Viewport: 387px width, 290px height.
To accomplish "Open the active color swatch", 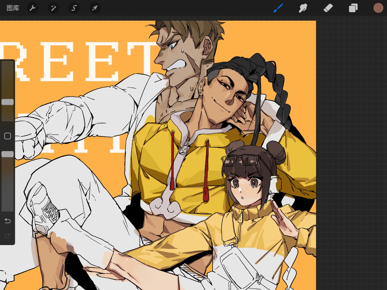I will click(x=378, y=8).
